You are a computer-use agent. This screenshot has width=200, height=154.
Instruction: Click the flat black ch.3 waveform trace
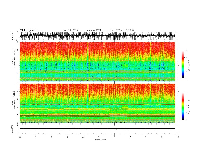(97, 129)
